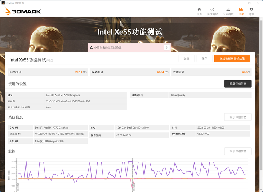Click 隐藏详细信息 to hide settings details
Viewport: 263px width, 192px height.
click(x=238, y=84)
